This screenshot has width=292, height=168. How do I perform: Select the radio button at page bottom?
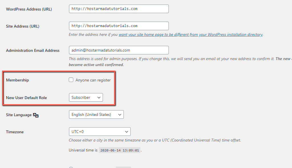click(70, 167)
